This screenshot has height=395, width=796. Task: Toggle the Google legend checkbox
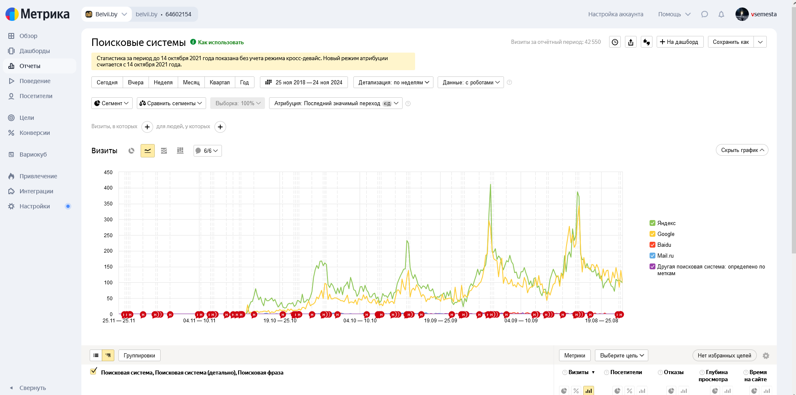(x=652, y=234)
